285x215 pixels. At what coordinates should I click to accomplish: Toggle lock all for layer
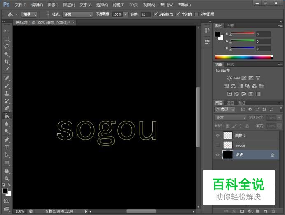pyautogui.click(x=247, y=126)
